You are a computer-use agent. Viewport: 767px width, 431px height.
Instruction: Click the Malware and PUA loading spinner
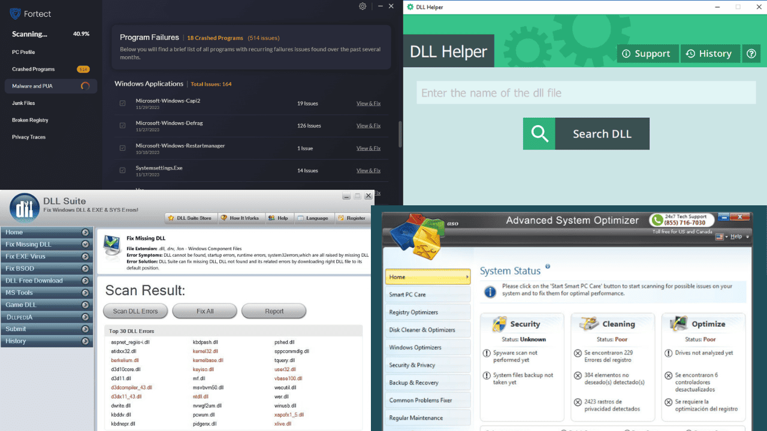(85, 86)
